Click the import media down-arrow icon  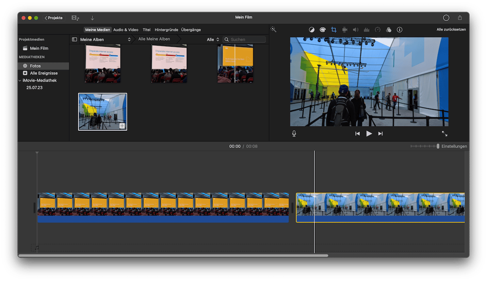pyautogui.click(x=93, y=18)
